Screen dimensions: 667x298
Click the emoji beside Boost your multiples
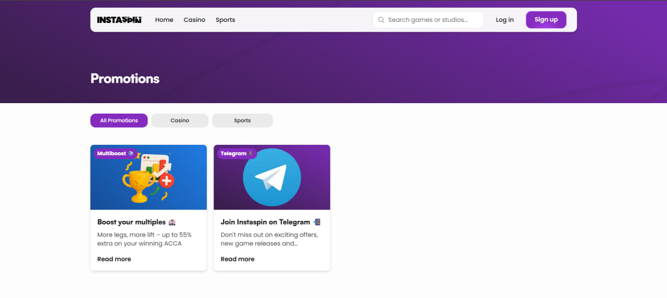(172, 222)
